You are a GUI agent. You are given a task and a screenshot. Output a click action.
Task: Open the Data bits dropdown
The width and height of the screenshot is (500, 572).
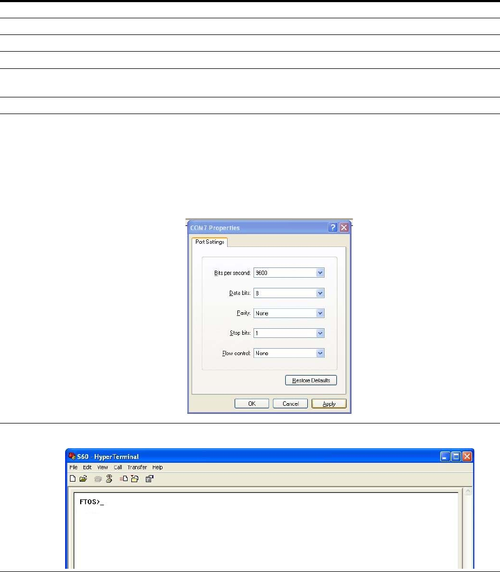click(x=320, y=293)
